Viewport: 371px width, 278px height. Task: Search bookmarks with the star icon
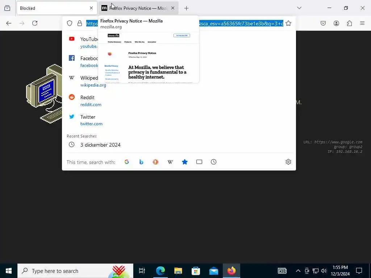pos(185,162)
